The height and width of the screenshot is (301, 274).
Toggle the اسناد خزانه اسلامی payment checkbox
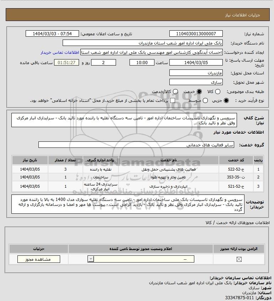[173, 100]
